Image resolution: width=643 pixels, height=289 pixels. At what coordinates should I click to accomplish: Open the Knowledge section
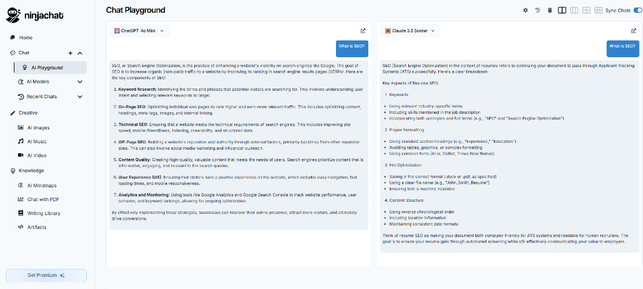pos(31,171)
